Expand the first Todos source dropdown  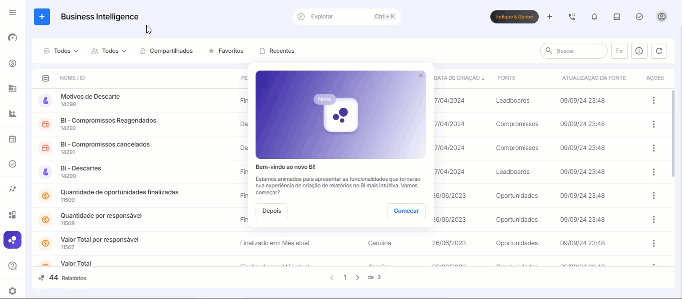coord(61,51)
